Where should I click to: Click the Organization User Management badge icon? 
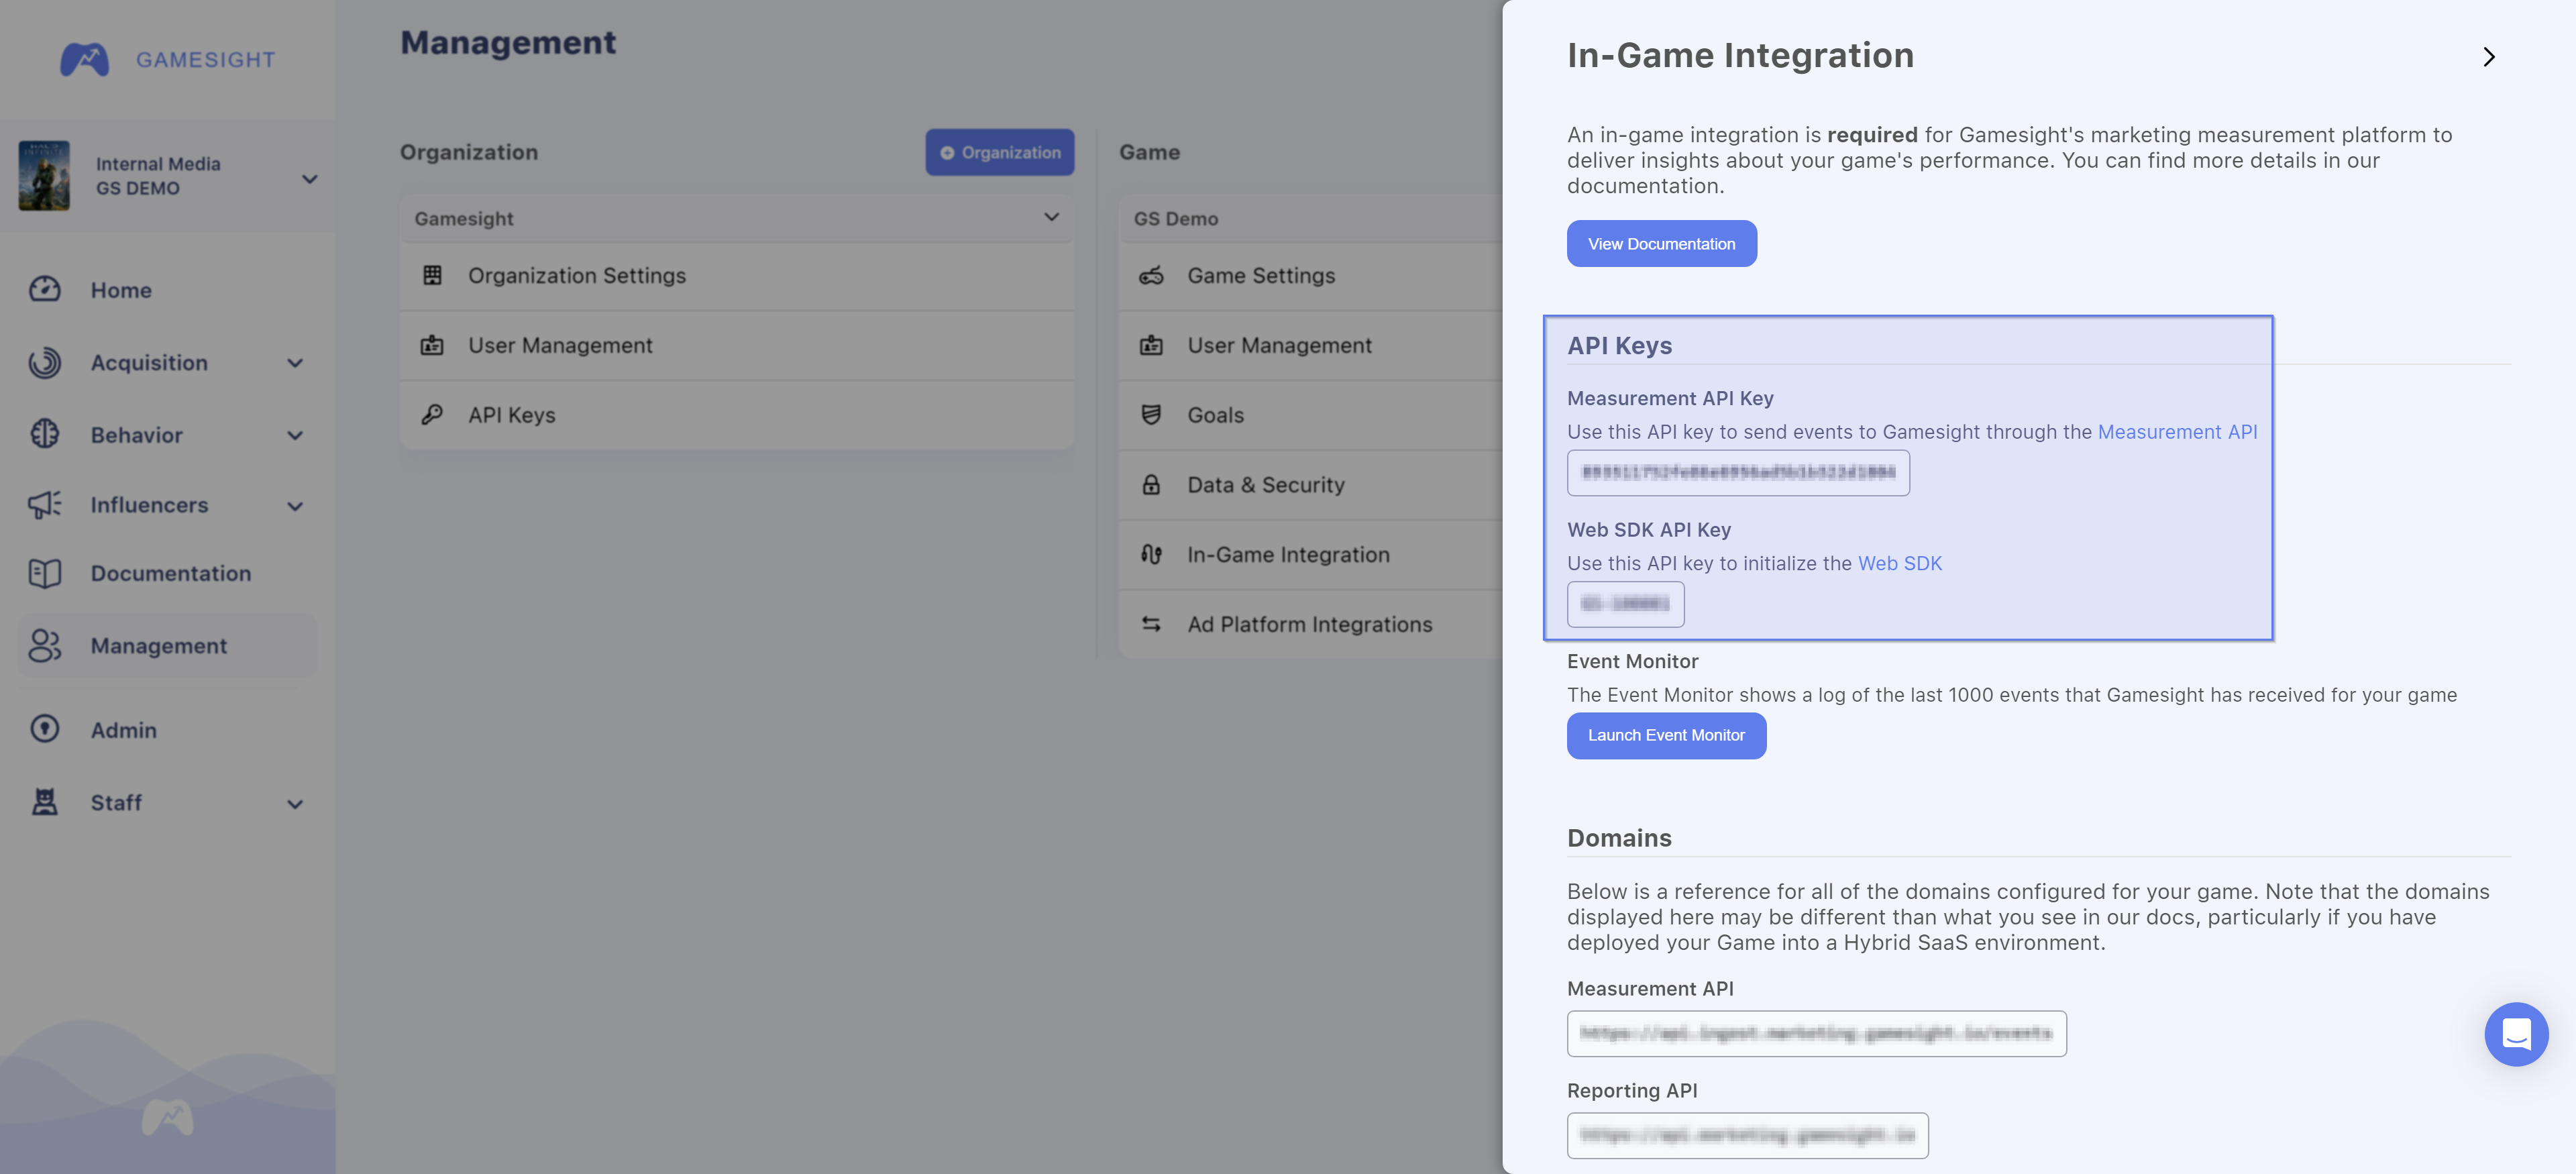tap(432, 345)
